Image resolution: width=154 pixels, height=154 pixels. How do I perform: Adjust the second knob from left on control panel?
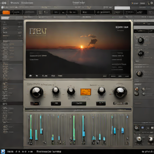pyautogui.click(x=56, y=91)
